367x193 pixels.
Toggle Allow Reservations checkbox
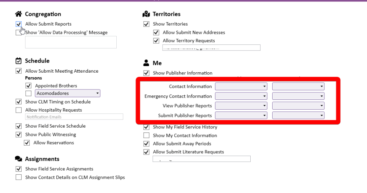pos(27,143)
